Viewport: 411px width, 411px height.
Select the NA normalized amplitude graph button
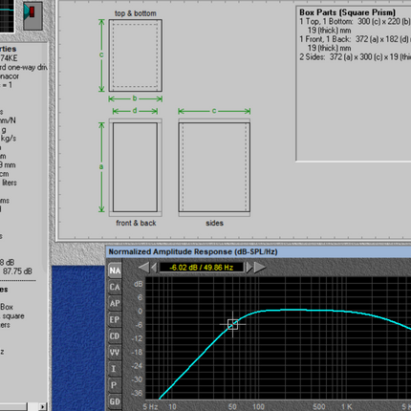(x=115, y=270)
